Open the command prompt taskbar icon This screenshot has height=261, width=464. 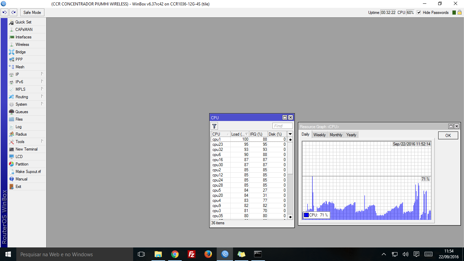(x=258, y=254)
